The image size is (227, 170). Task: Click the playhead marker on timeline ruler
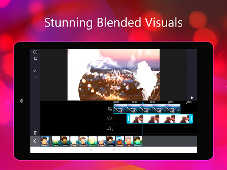[143, 103]
